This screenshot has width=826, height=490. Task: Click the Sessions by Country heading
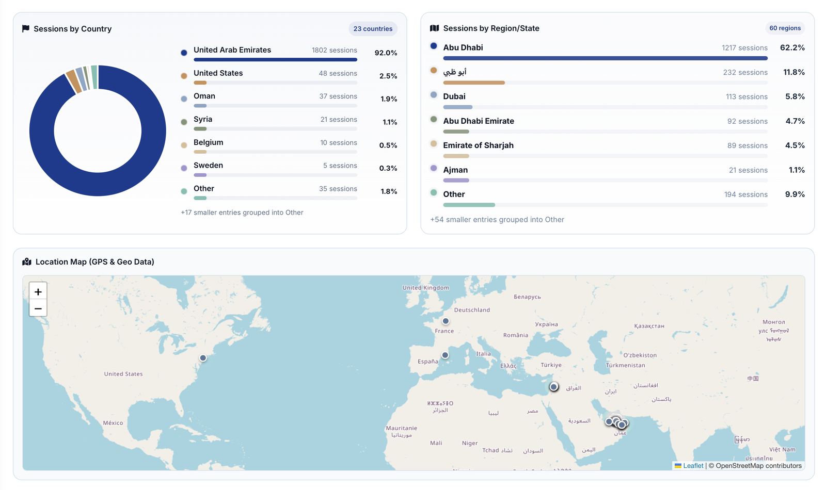(73, 29)
